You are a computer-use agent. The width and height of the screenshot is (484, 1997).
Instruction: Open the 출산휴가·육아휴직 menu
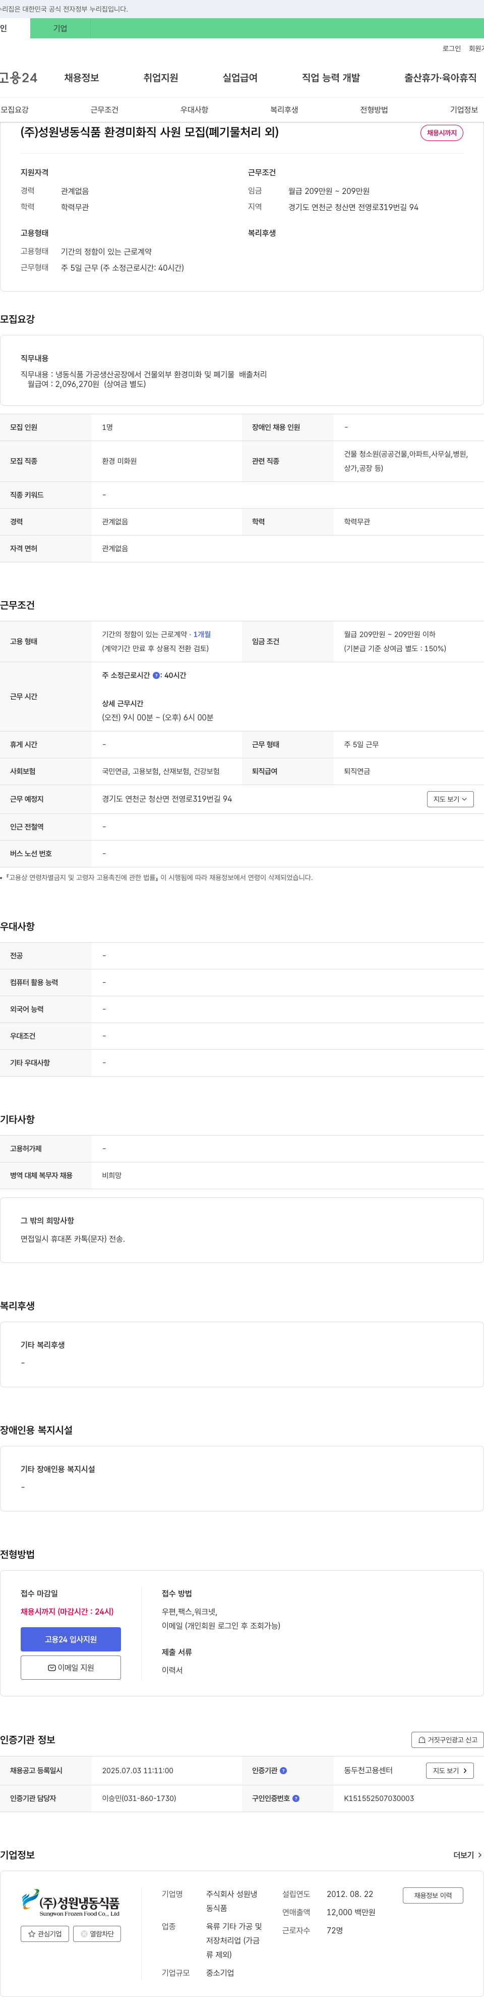(x=440, y=77)
